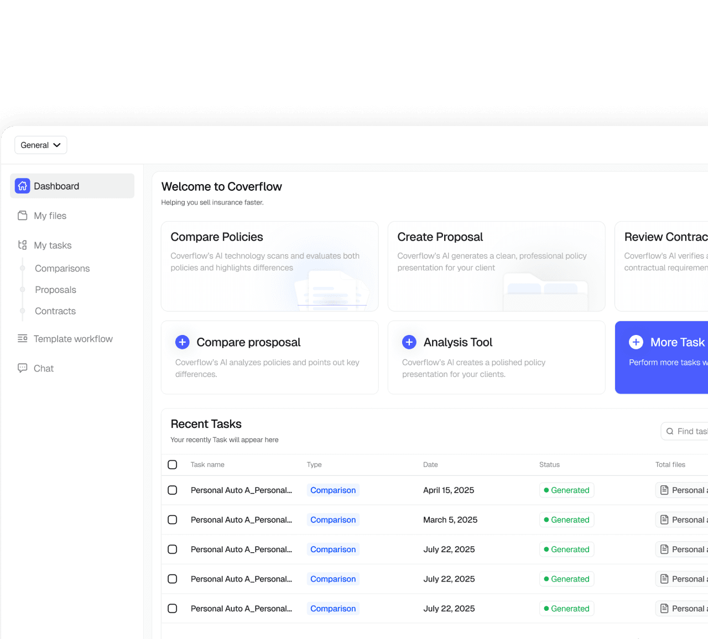
Task: Click the Type column header
Action: click(x=314, y=464)
